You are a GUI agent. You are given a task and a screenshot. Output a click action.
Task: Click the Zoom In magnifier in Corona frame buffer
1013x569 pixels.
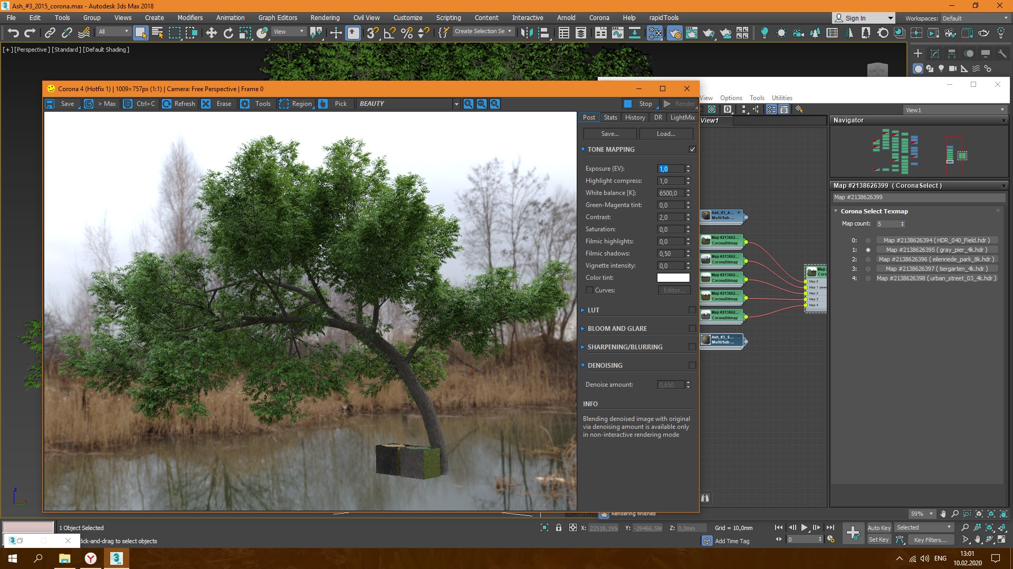click(x=468, y=104)
